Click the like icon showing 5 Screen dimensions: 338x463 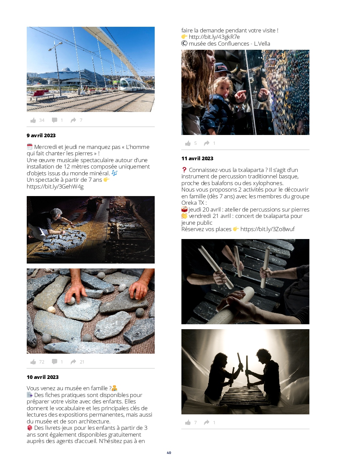(188, 143)
